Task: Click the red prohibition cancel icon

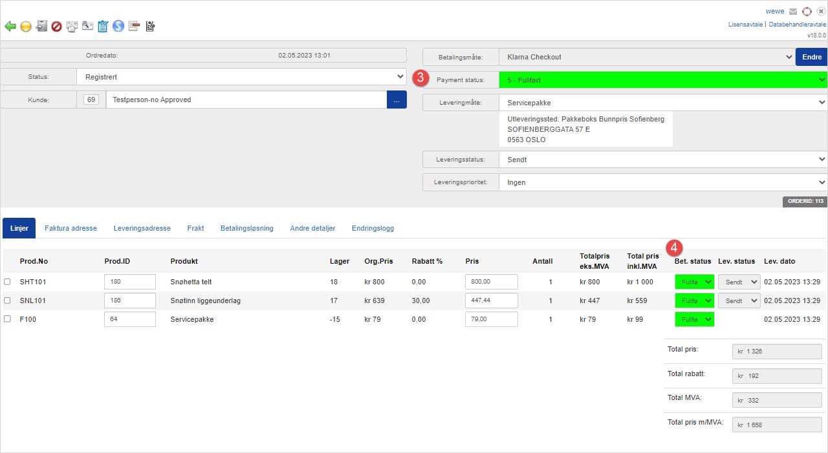Action: [57, 26]
